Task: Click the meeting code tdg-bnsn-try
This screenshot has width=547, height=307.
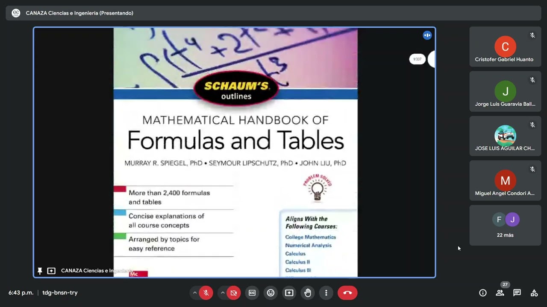Action: [60, 293]
